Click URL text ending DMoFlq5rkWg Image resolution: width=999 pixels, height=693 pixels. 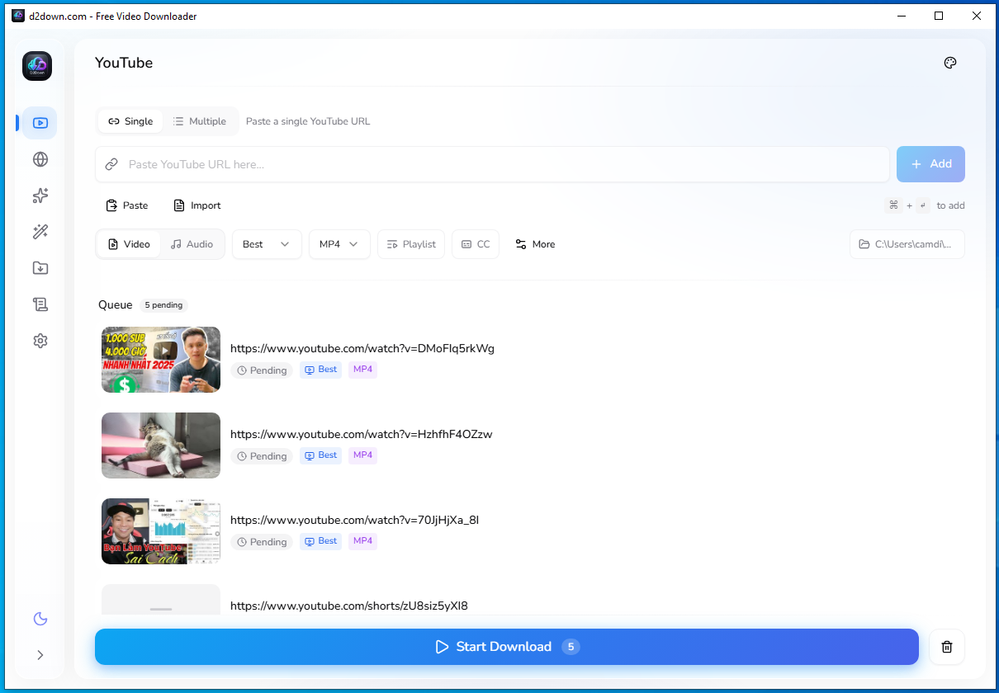click(362, 348)
